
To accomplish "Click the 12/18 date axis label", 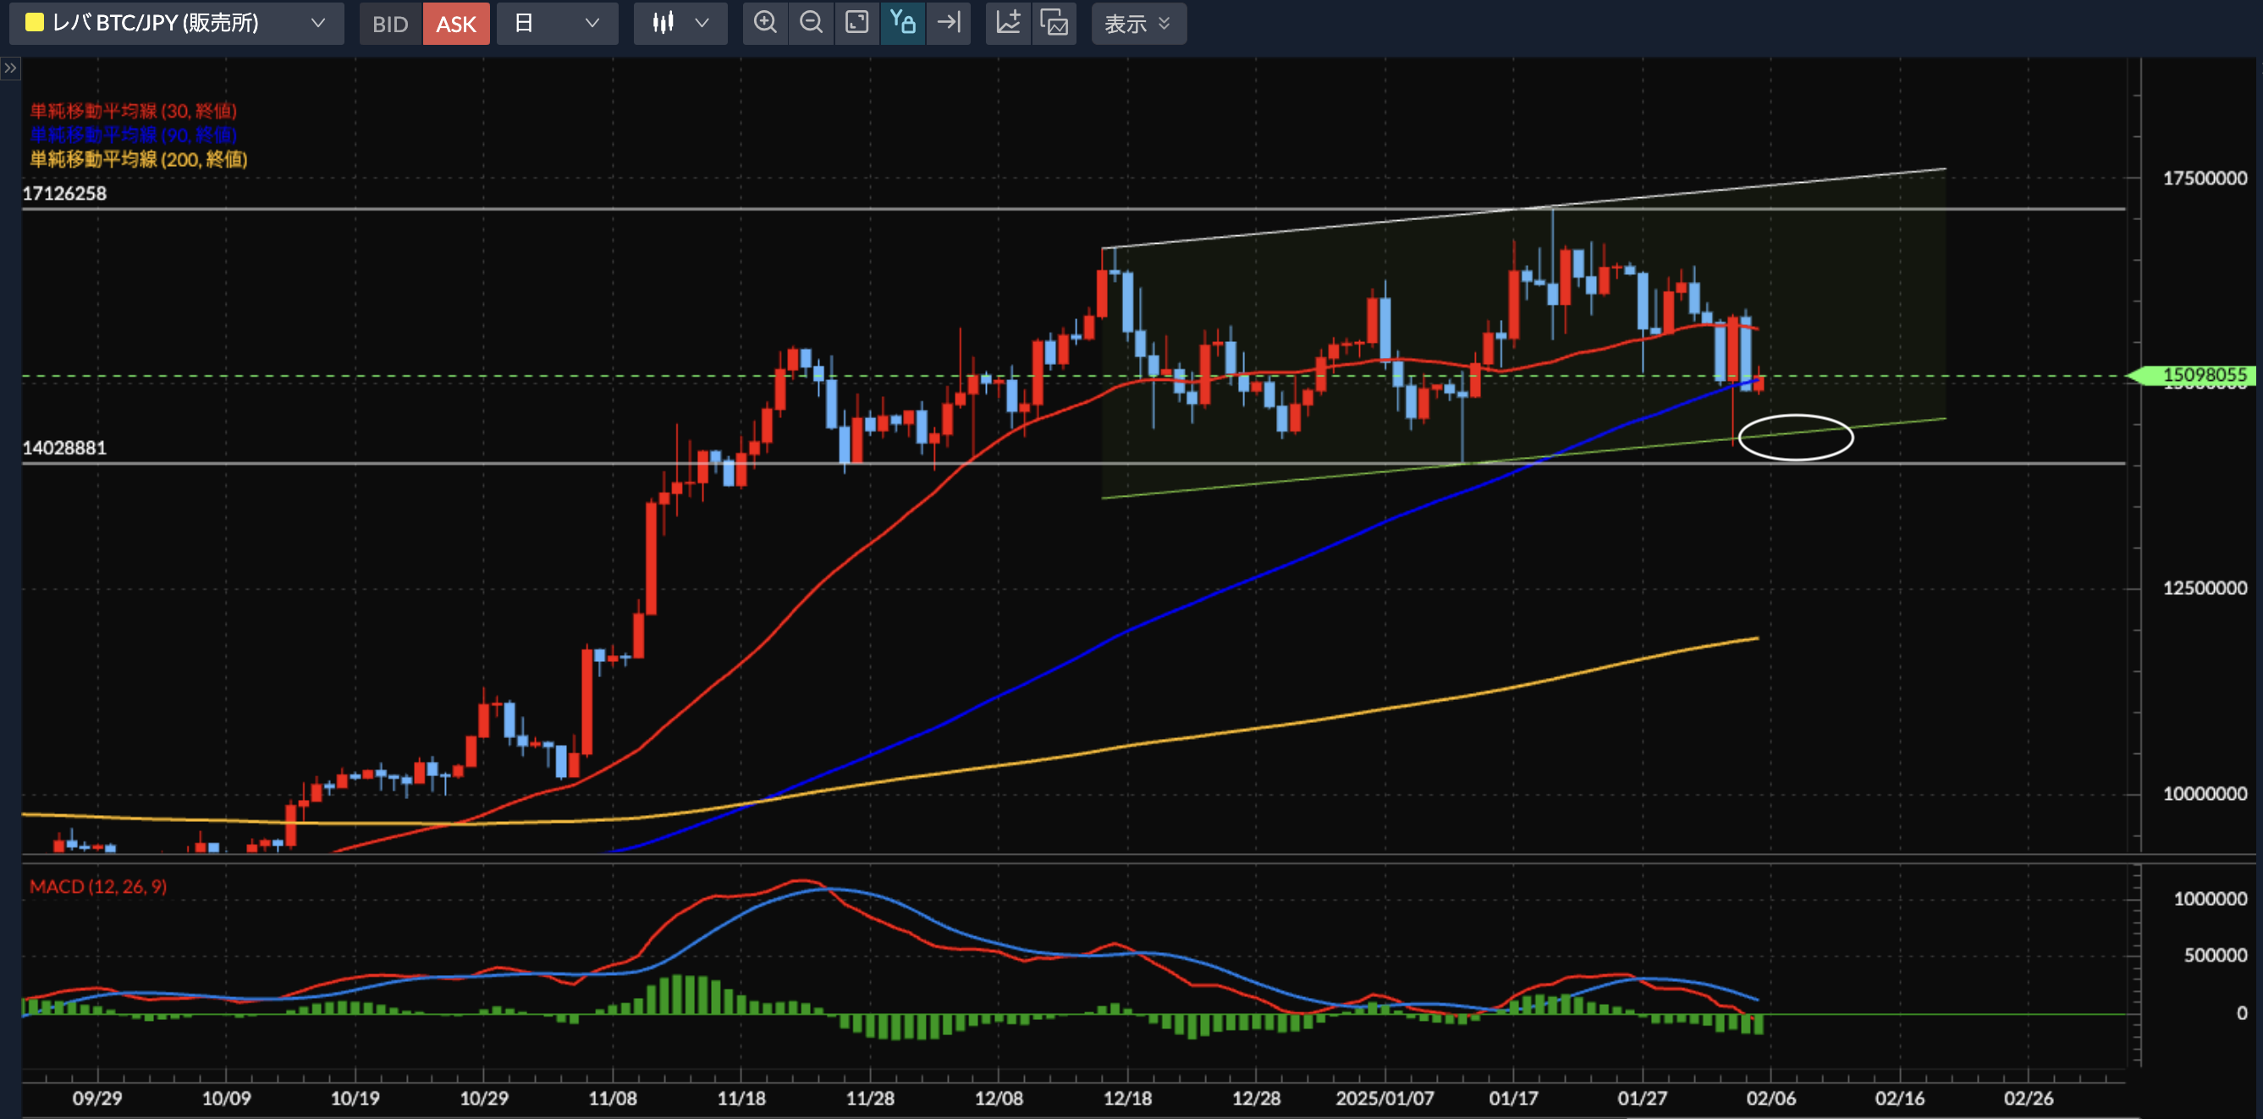I will 1127,1098.
